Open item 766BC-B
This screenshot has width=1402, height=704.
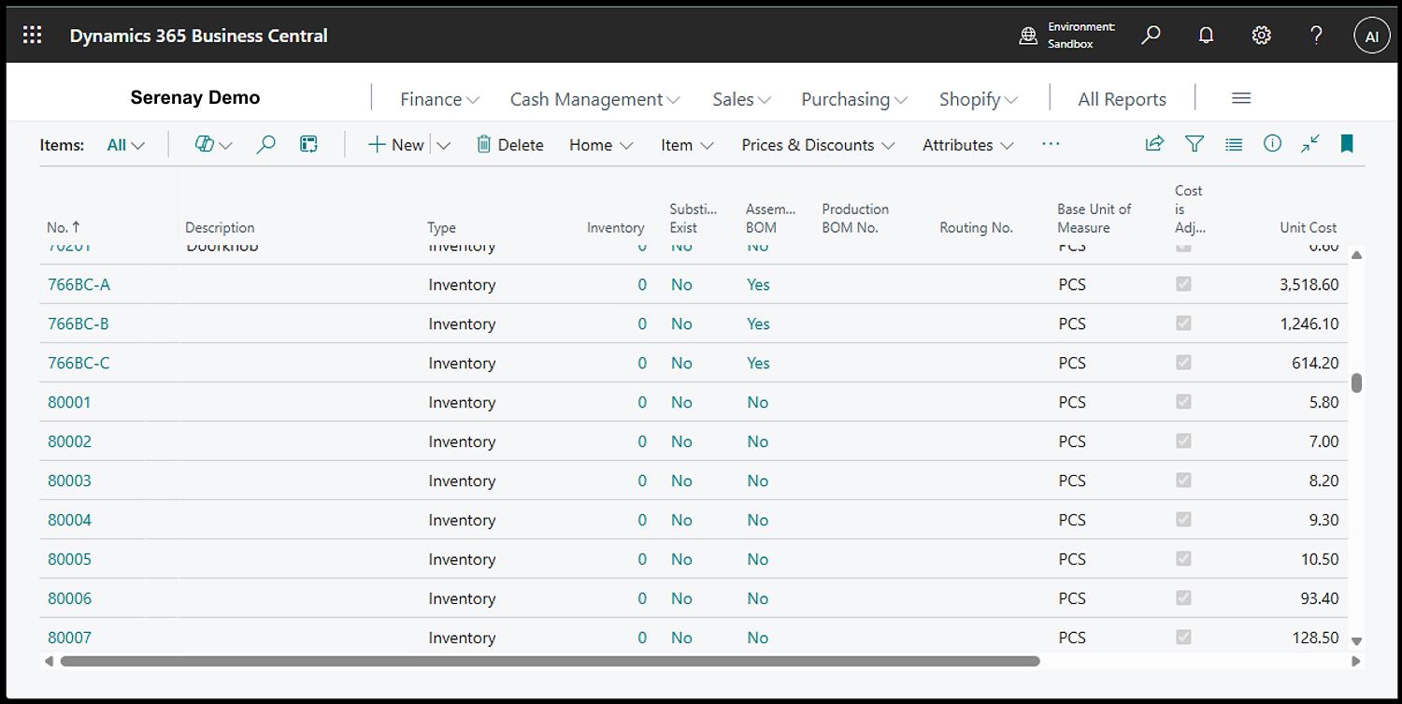(x=79, y=323)
